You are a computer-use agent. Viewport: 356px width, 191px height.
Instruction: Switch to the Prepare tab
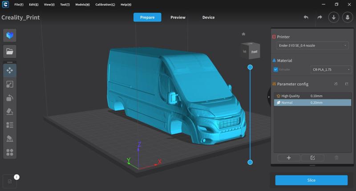[147, 17]
